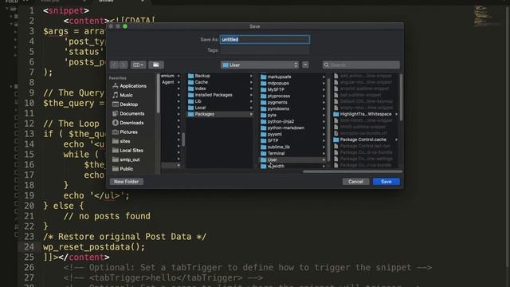Screen dimensions: 510x287
Task: Expand arrow next to markupsafe folder
Action: [x=324, y=77]
